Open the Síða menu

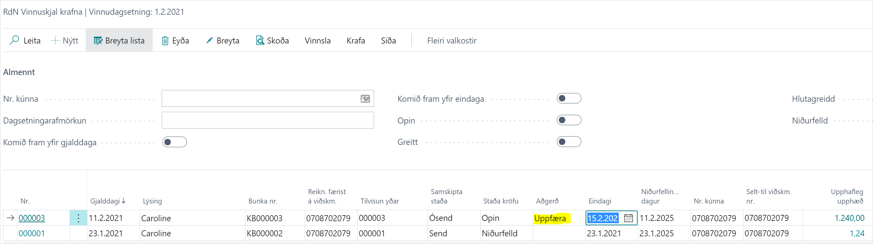pyautogui.click(x=388, y=41)
